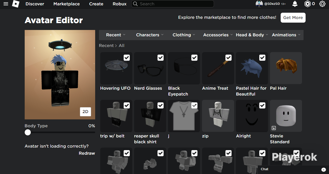Click the Get More button
329x174 pixels.
click(x=293, y=18)
